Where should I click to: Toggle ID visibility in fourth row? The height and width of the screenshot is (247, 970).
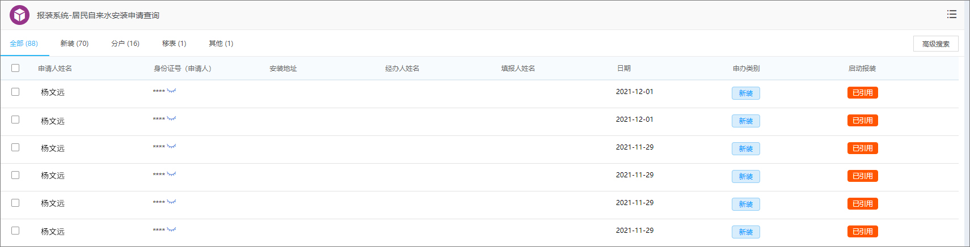(x=171, y=174)
